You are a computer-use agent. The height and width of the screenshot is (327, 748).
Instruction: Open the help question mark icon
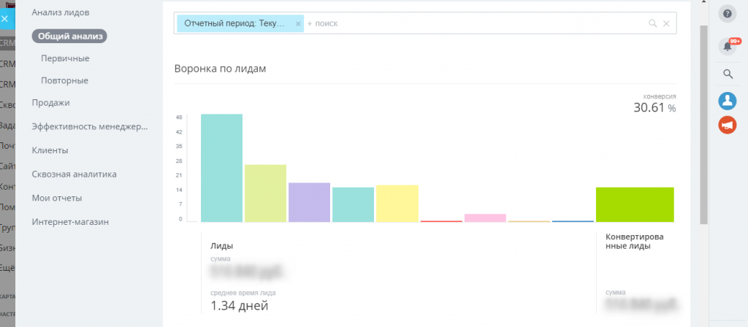pyautogui.click(x=727, y=14)
